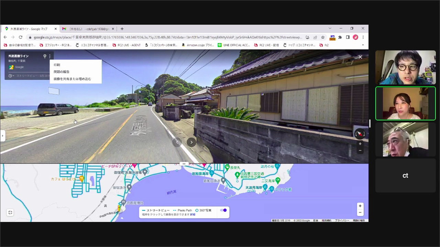Click the 御宿漁港 map marker
The height and width of the screenshot is (247, 440).
tap(129, 187)
